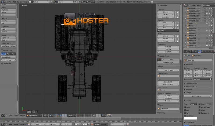Jump to the timeline start frame
The width and height of the screenshot is (215, 126).
[76, 124]
